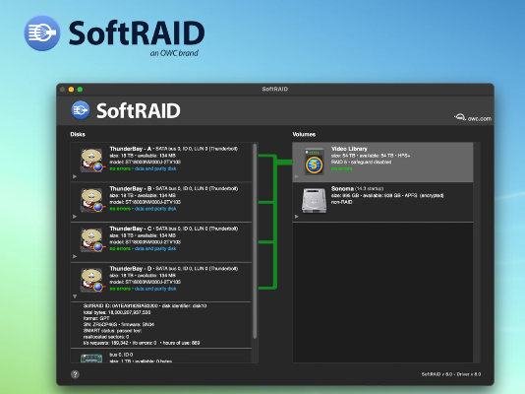Click the yellow minimize window button
This screenshot has height=394, width=525.
[x=71, y=90]
